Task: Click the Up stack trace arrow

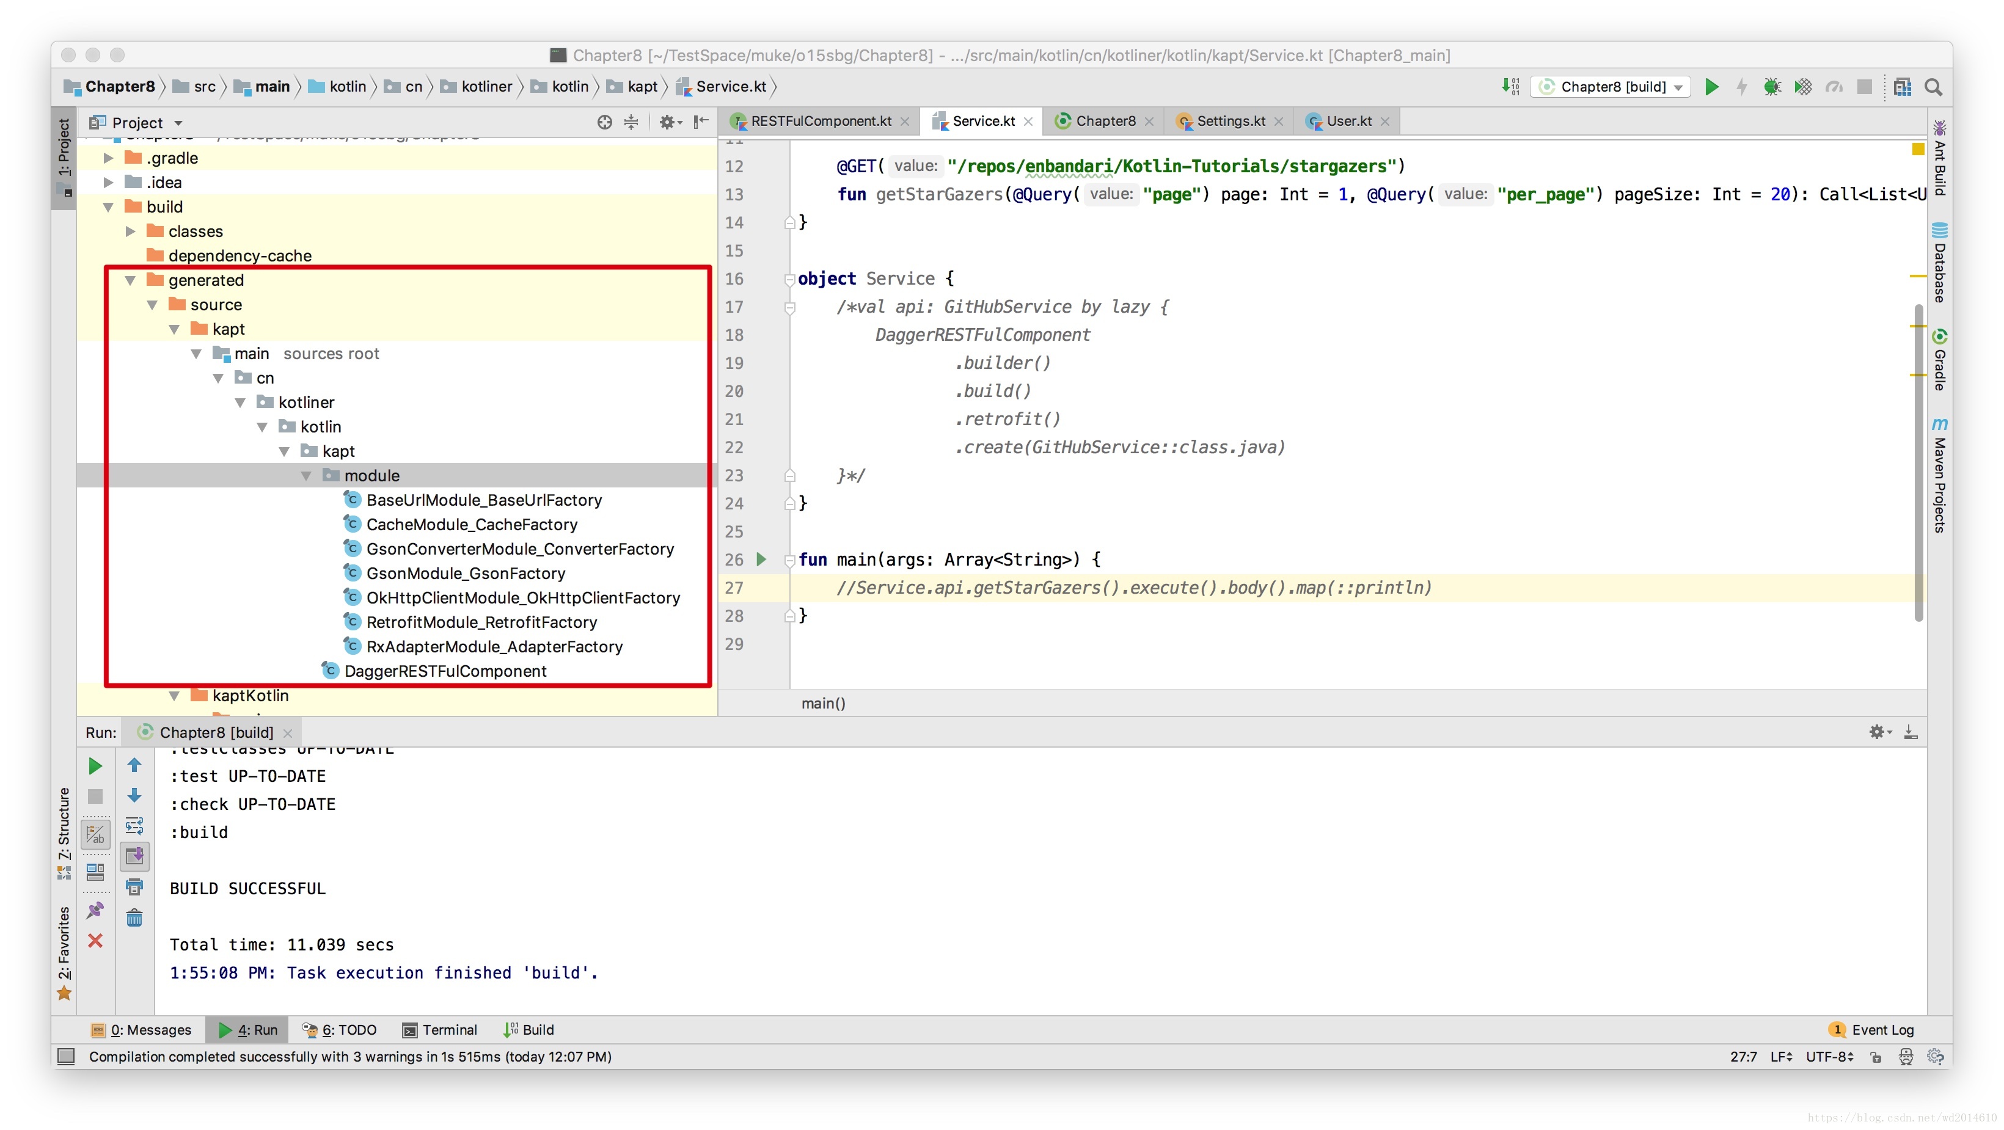Action: pyautogui.click(x=134, y=765)
